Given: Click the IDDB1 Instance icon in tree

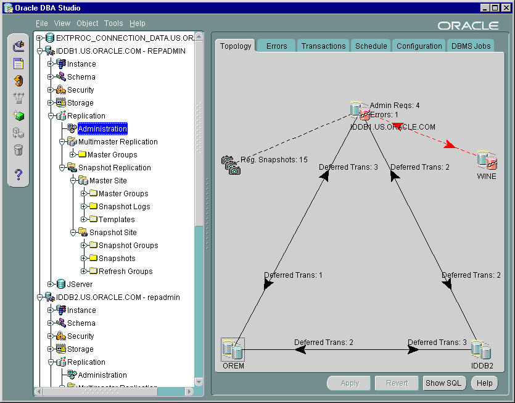Looking at the screenshot, I should point(61,64).
